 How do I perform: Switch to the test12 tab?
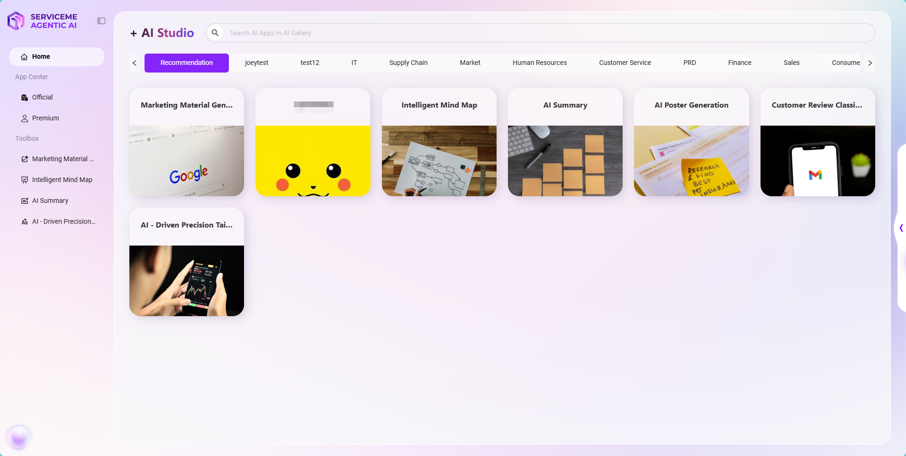pos(310,63)
